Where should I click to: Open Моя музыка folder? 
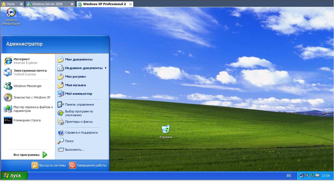(x=82, y=85)
